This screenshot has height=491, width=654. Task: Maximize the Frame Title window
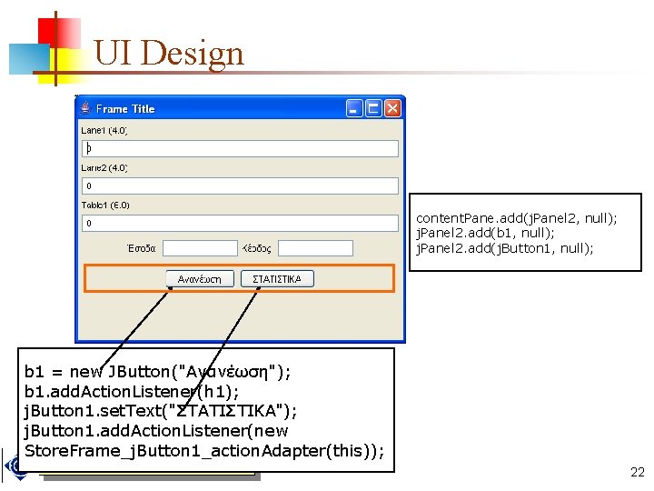pos(373,108)
